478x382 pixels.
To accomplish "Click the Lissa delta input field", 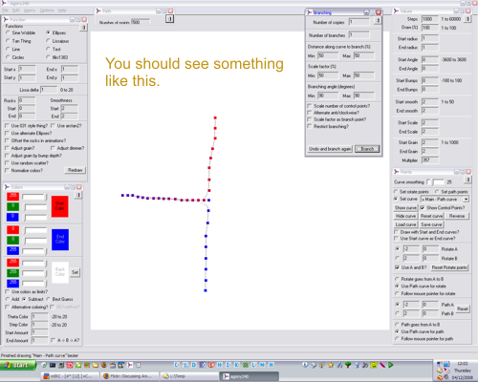I will [x=49, y=90].
